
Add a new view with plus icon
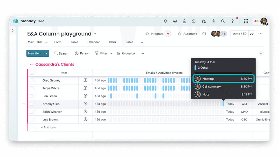[142, 42]
